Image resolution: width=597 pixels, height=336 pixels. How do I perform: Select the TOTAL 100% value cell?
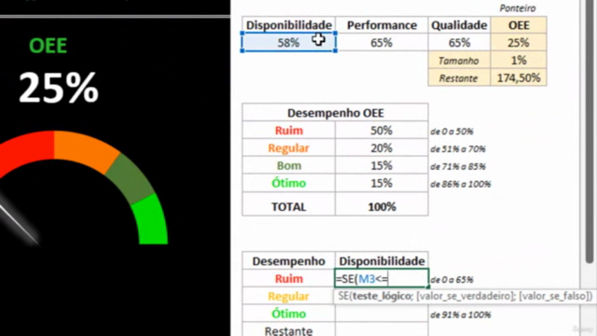click(x=382, y=206)
